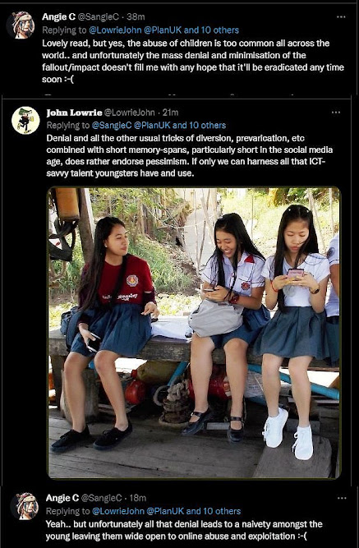
Task: Click the John Lowrie display name
Action: click(x=74, y=113)
